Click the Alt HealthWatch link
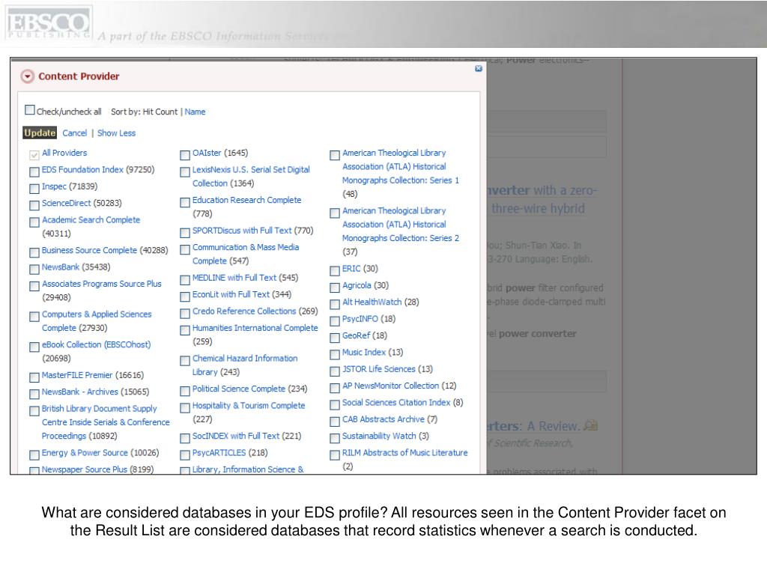 click(372, 302)
